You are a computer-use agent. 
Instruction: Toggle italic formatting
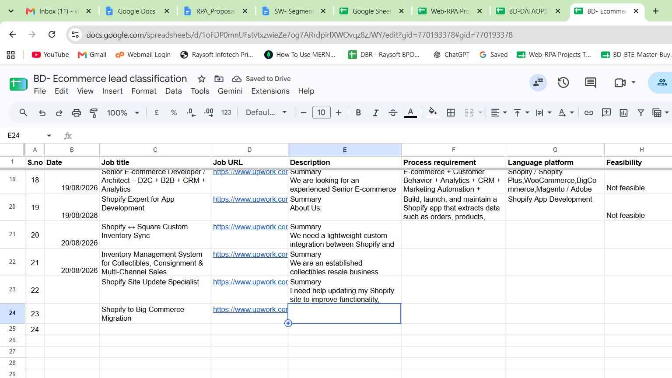(375, 113)
